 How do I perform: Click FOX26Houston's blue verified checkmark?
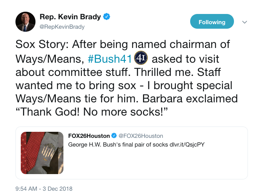pos(113,136)
